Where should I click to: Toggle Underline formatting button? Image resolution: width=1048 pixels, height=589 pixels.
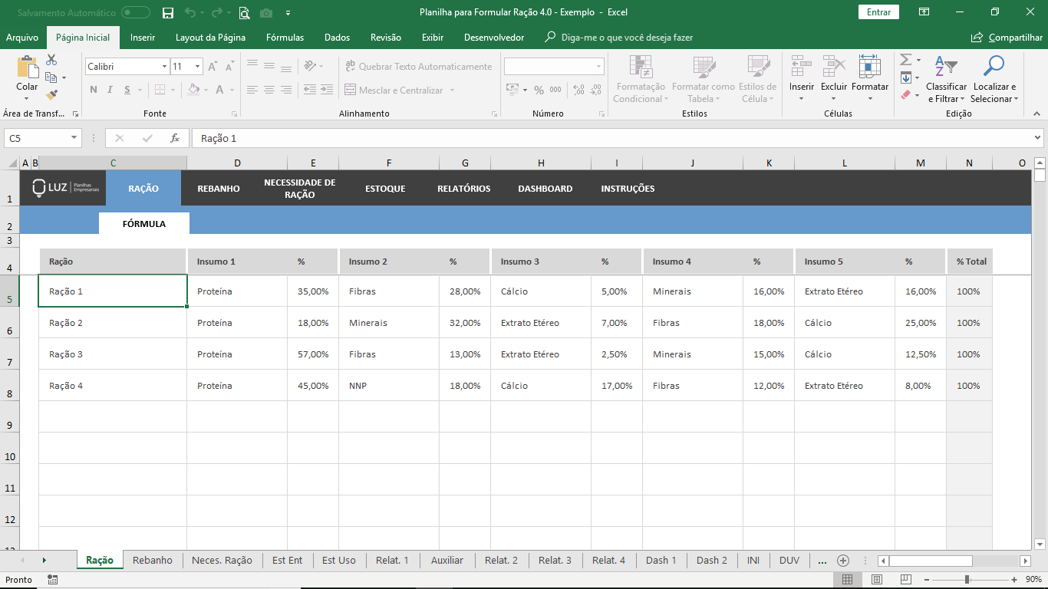129,90
